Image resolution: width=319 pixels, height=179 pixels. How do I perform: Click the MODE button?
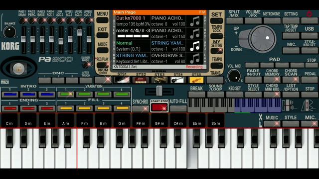coord(102,50)
